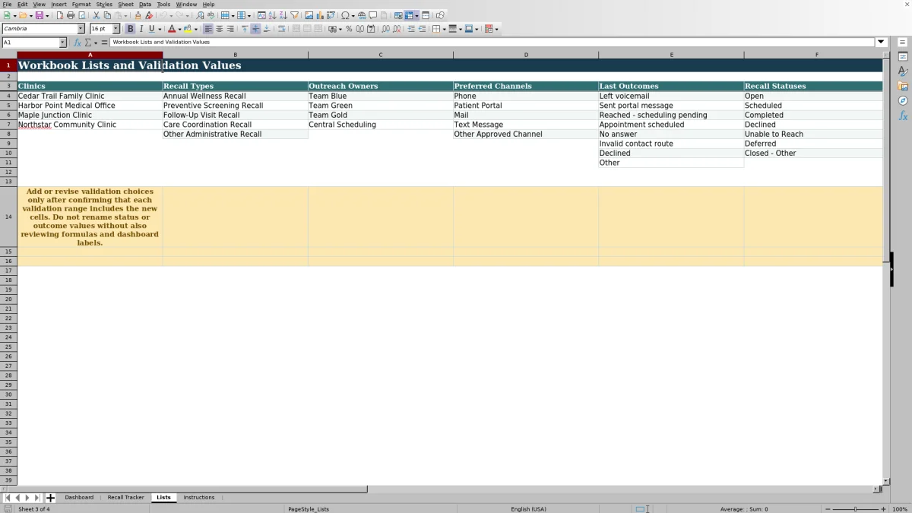Click the Increase Indent icon
The image size is (912, 513).
[411, 29]
